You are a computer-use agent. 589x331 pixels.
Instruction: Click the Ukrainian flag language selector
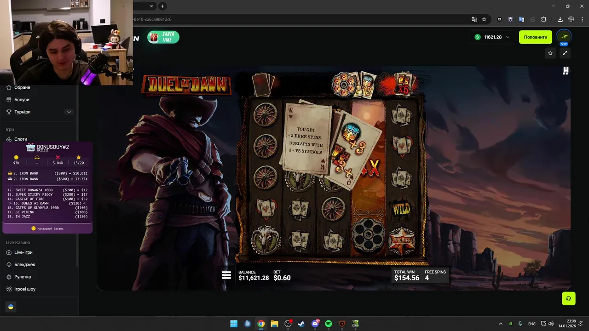click(11, 307)
